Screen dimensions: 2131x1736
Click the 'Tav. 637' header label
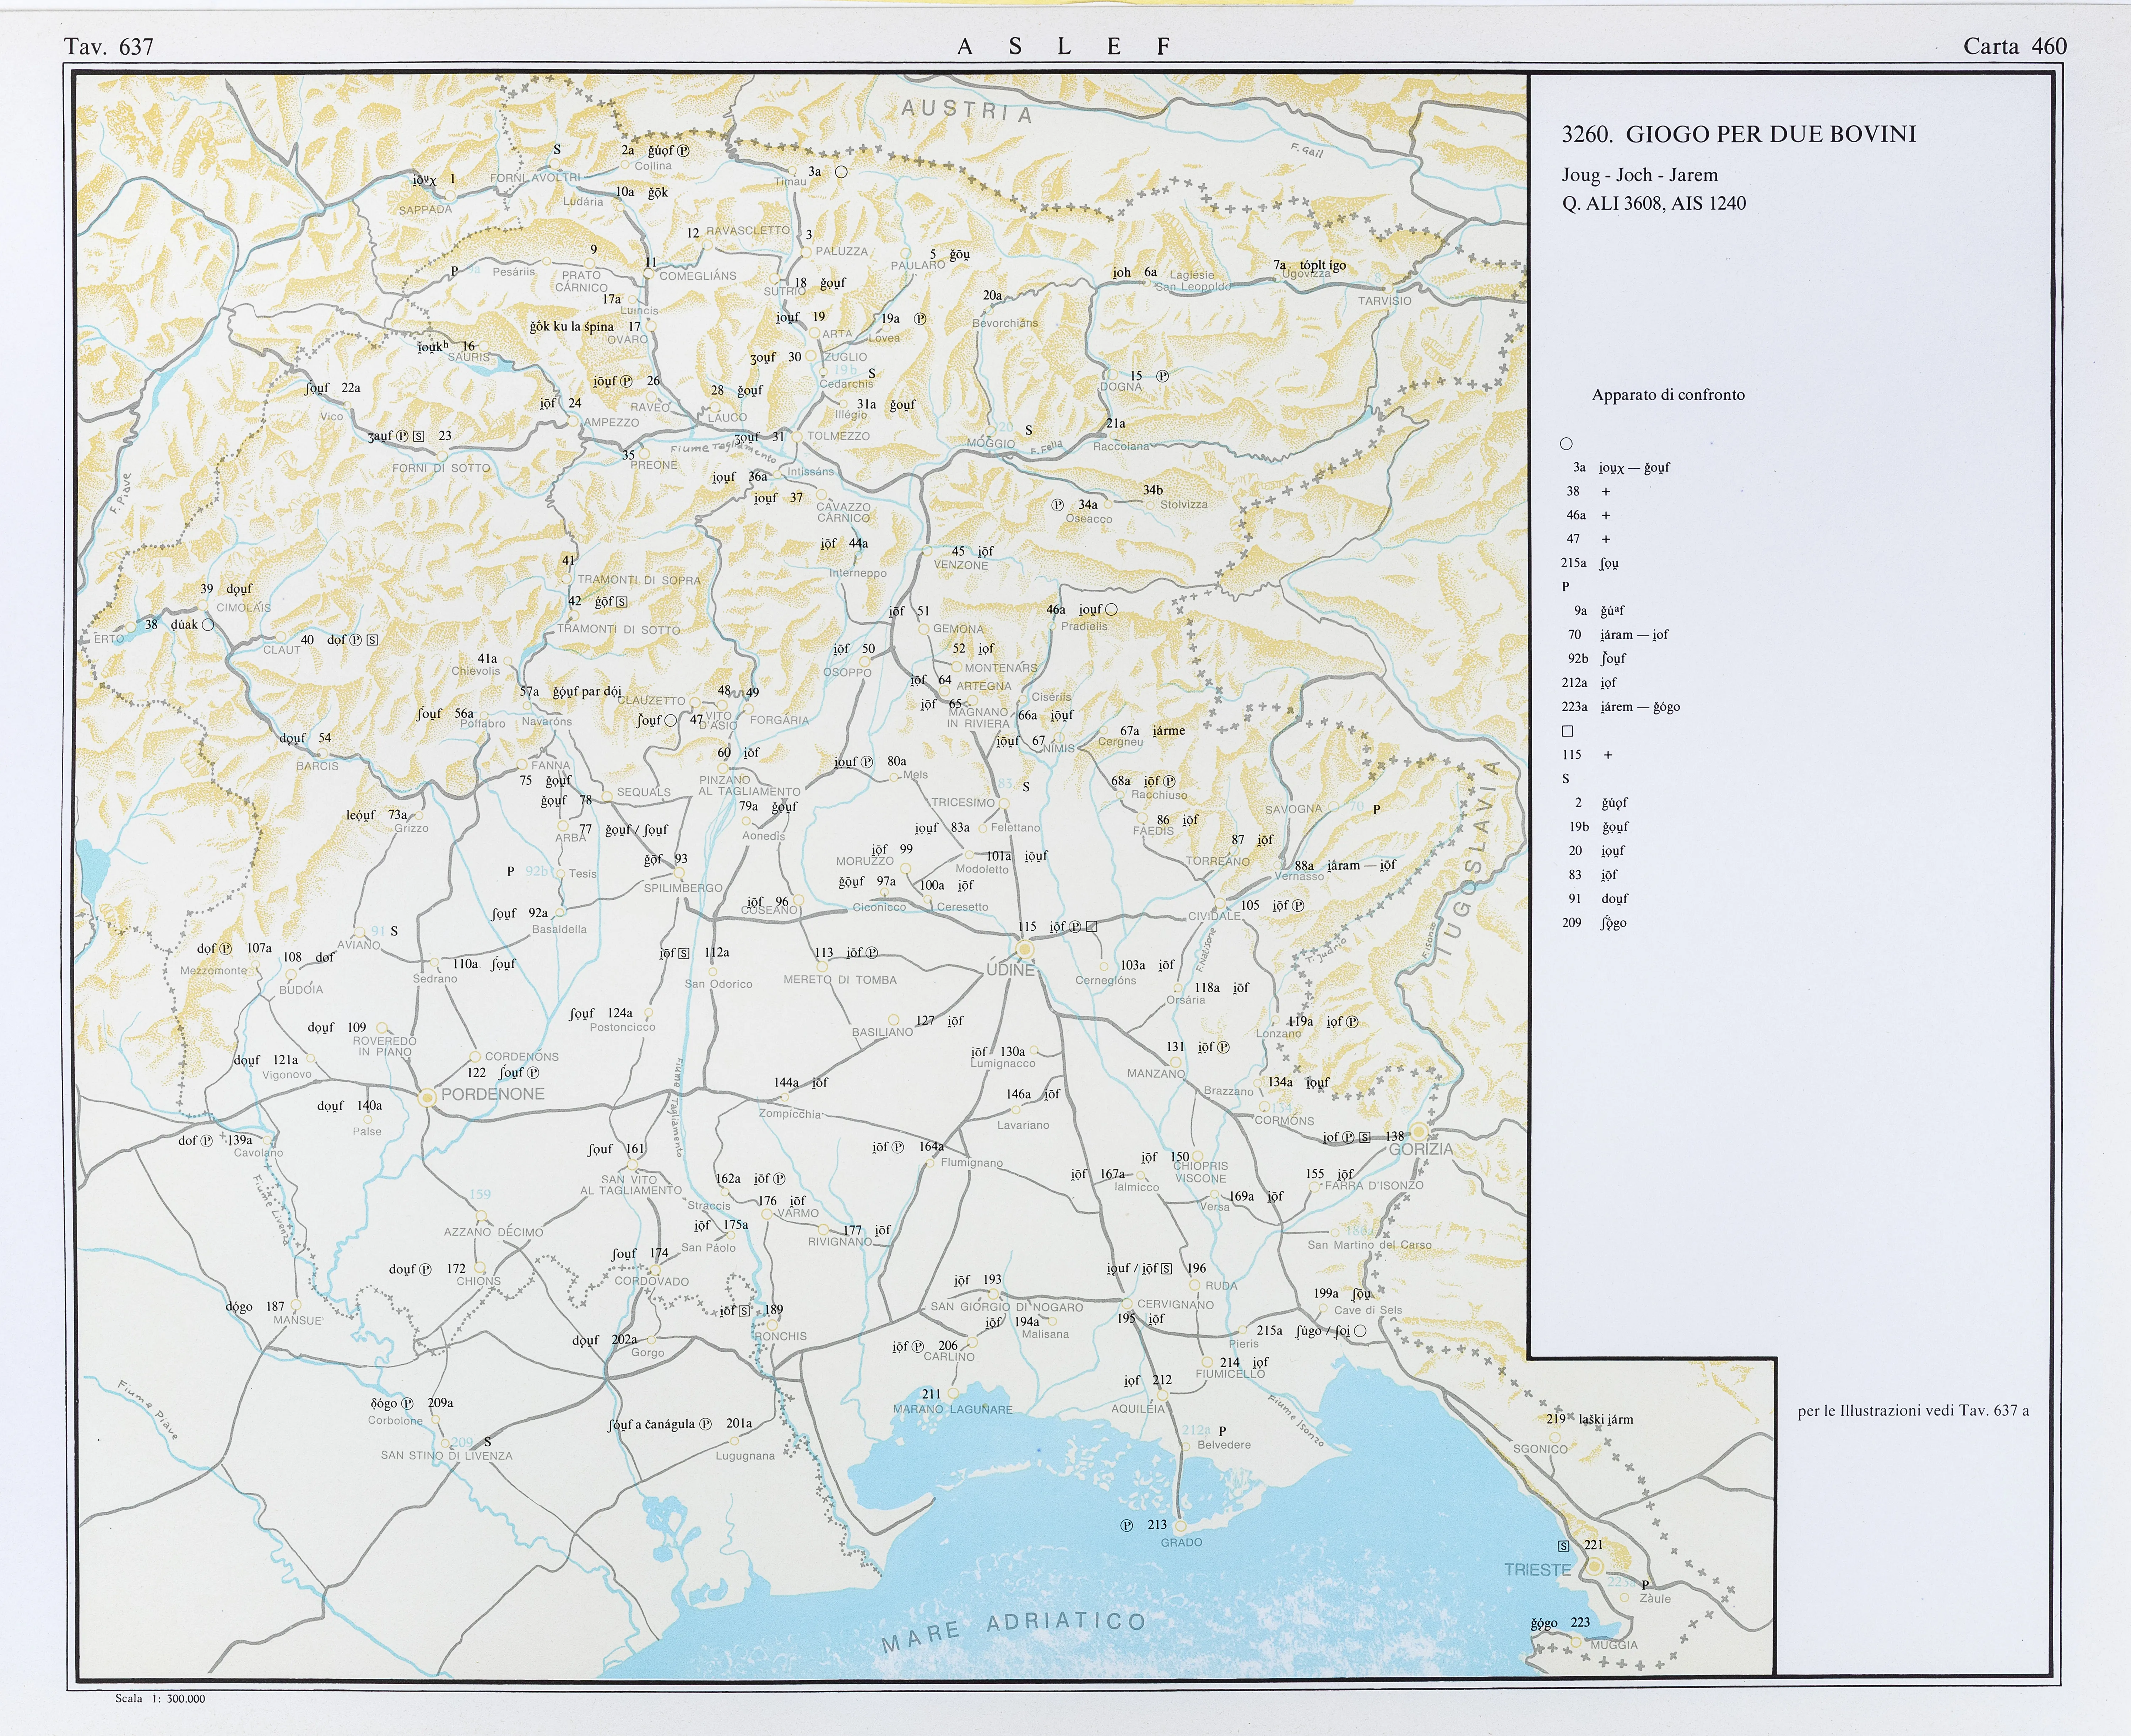pyautogui.click(x=109, y=46)
